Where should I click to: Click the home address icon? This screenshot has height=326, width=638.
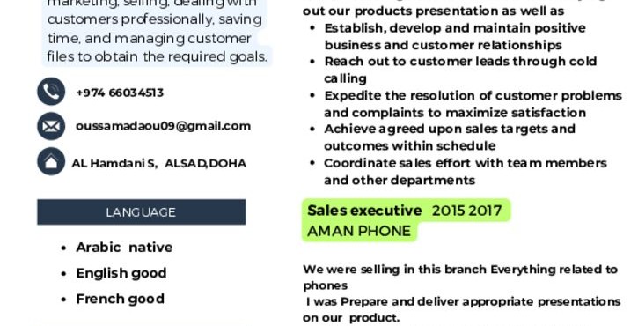(x=51, y=161)
